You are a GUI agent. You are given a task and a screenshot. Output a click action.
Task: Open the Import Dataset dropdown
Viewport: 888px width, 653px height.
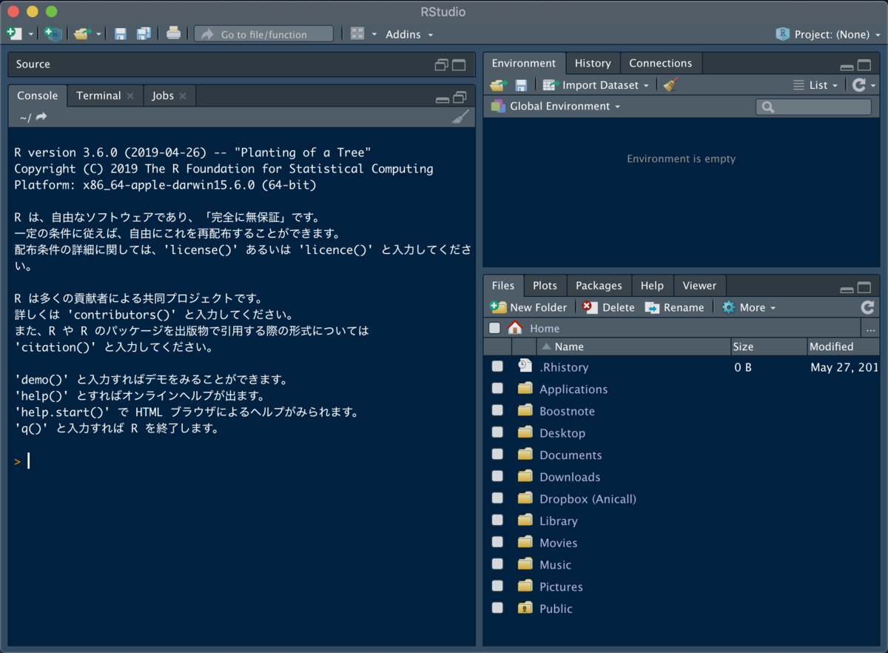[596, 84]
